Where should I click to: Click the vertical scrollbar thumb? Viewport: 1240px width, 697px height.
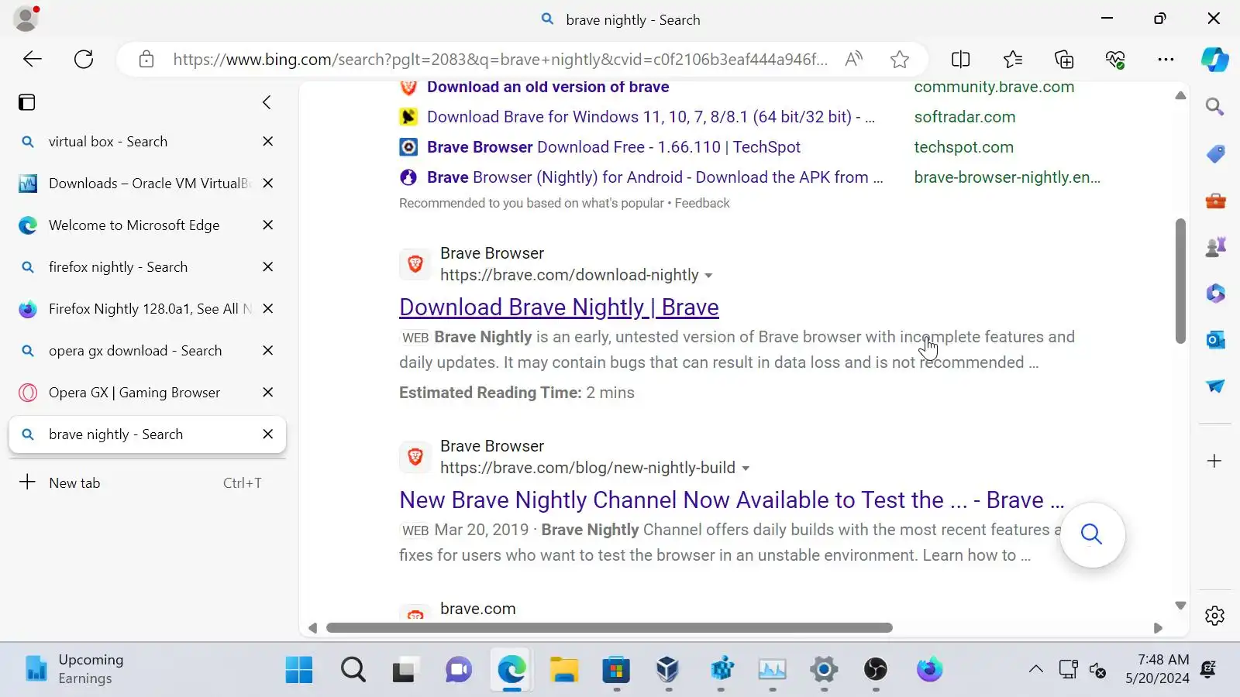tap(1180, 281)
